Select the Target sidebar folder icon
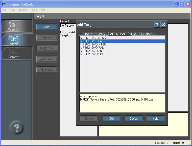 (x=13, y=38)
